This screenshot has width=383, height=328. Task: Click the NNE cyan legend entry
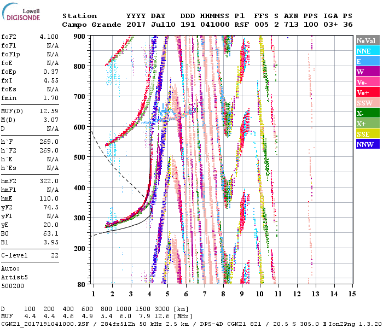pyautogui.click(x=366, y=51)
